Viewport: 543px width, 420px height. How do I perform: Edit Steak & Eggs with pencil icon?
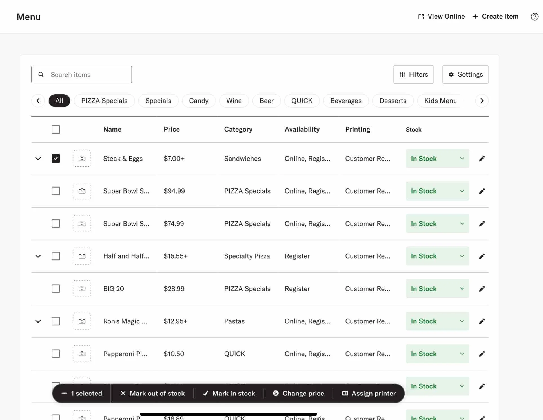[x=482, y=159]
